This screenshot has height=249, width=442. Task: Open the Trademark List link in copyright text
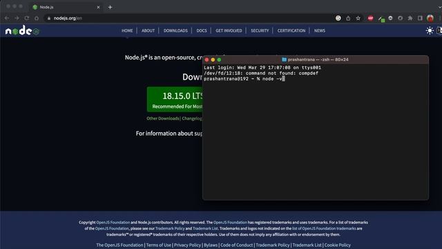[x=205, y=228]
